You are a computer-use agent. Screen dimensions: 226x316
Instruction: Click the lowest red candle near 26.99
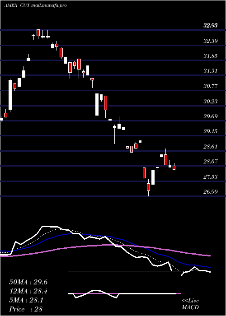pos(149,187)
